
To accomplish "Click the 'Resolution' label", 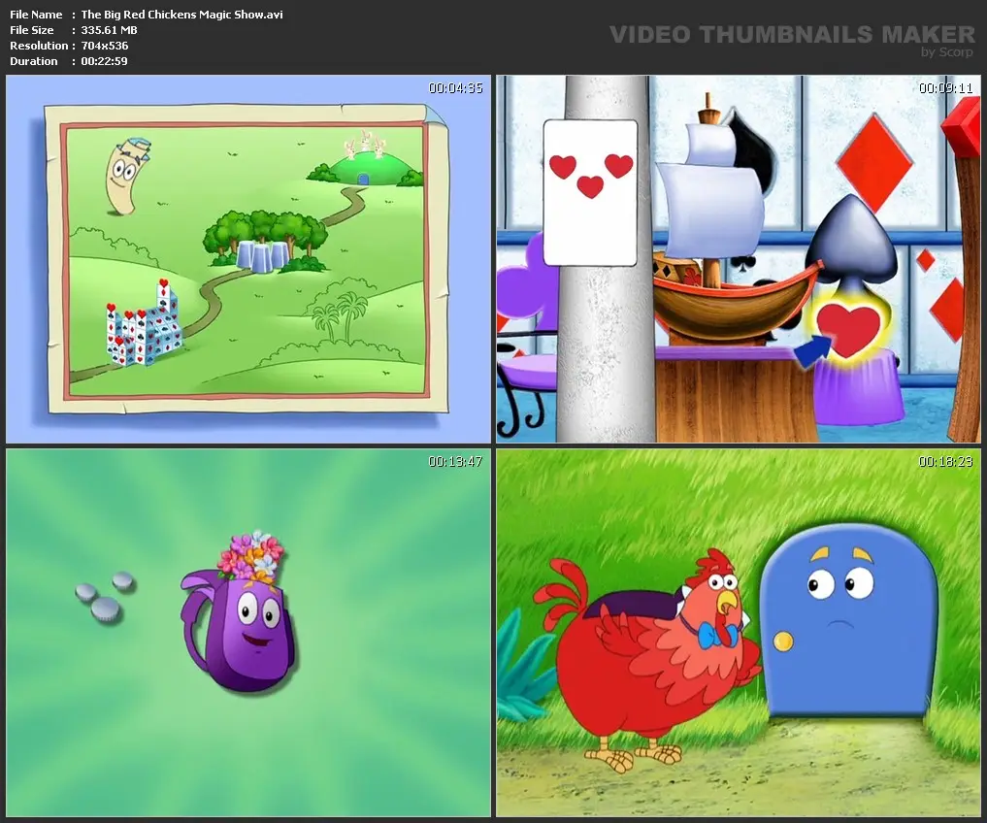I will click(x=39, y=46).
